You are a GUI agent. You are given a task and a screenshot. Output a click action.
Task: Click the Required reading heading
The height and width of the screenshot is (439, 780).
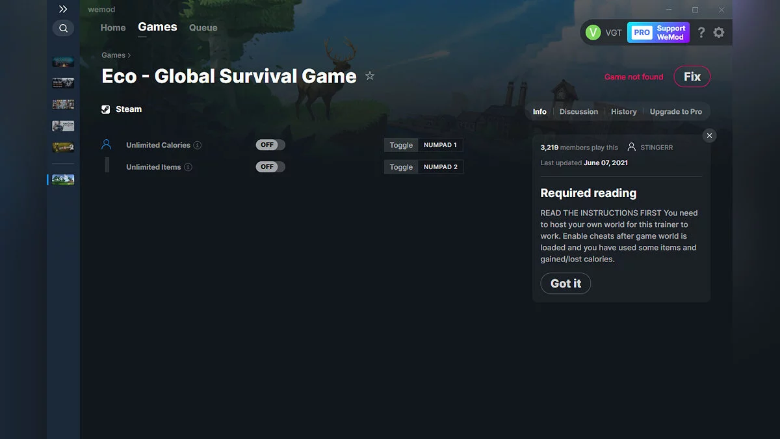pyautogui.click(x=588, y=193)
